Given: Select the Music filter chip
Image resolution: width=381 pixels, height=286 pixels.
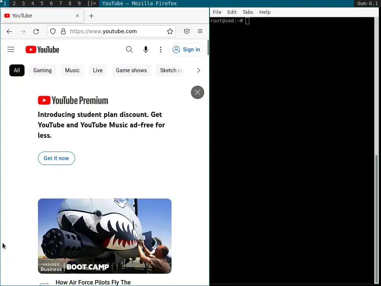Looking at the screenshot, I should (72, 70).
